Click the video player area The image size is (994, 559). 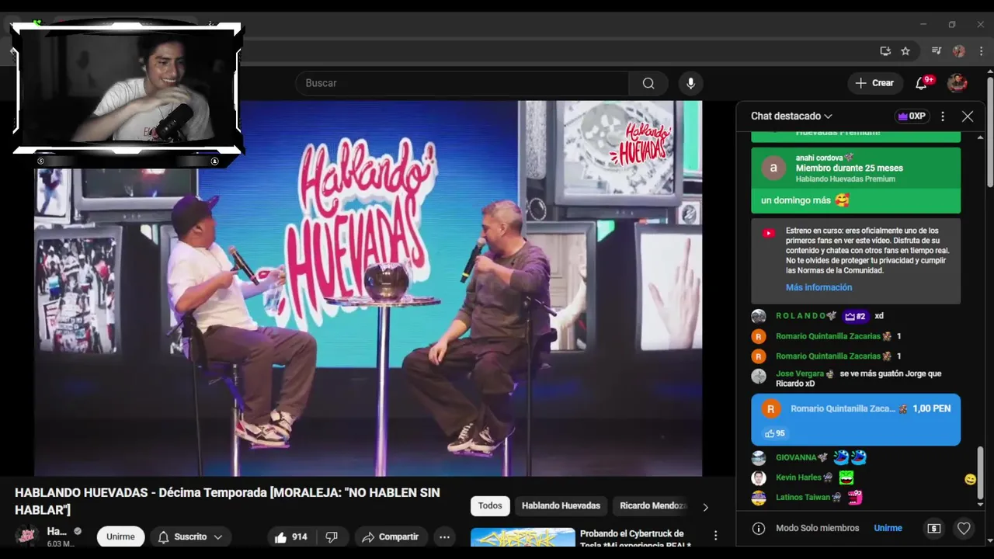point(368,288)
